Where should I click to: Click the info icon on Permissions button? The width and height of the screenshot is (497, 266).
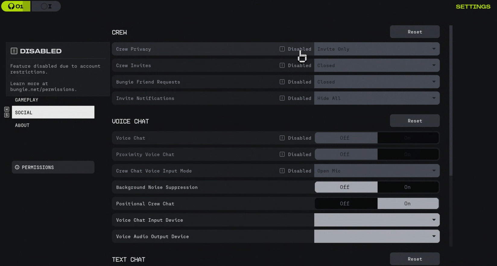click(x=17, y=167)
